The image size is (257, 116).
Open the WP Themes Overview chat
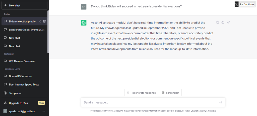pyautogui.click(x=24, y=61)
